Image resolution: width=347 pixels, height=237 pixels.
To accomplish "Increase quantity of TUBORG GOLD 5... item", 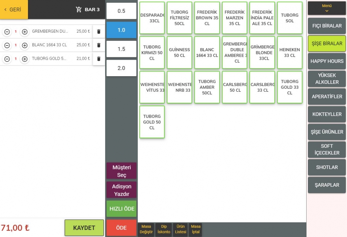I will 25,59.
